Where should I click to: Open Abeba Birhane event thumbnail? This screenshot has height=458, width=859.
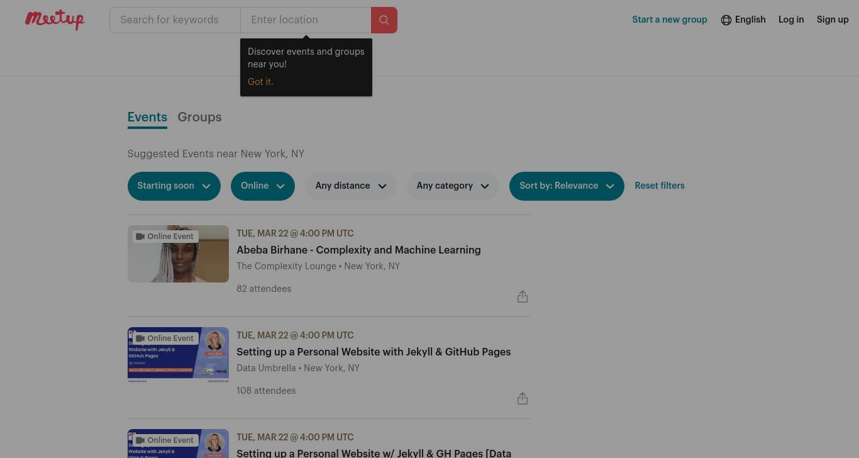pos(178,254)
